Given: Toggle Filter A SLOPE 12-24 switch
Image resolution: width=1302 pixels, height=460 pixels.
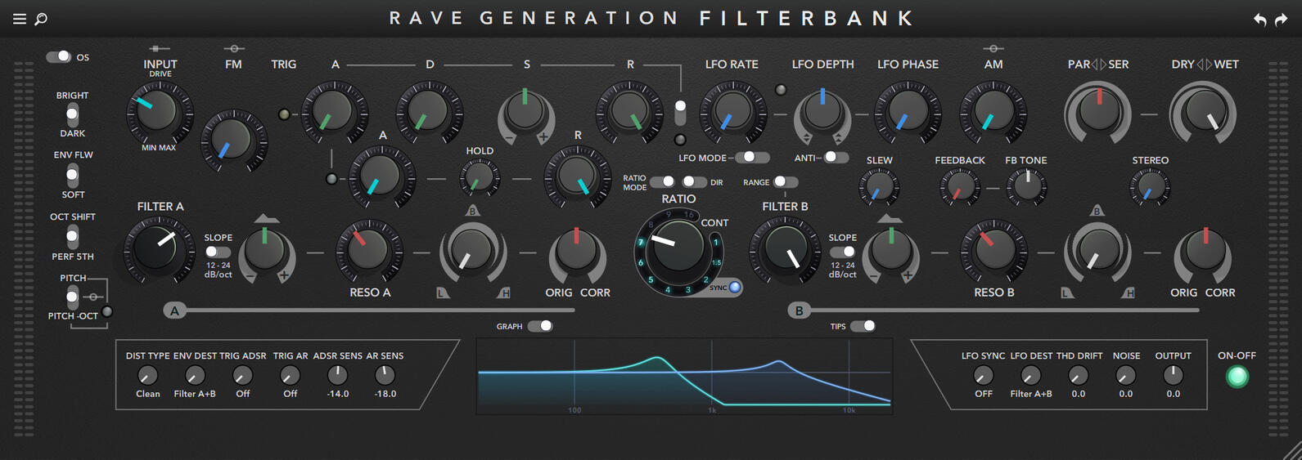Looking at the screenshot, I should tap(217, 252).
